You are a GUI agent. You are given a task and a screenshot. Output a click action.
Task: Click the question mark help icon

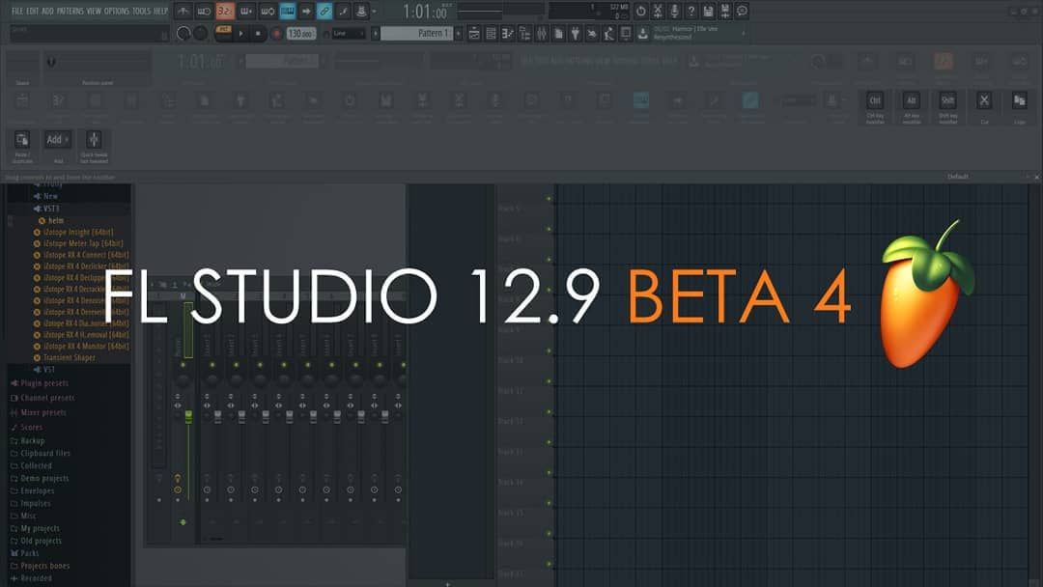[691, 11]
